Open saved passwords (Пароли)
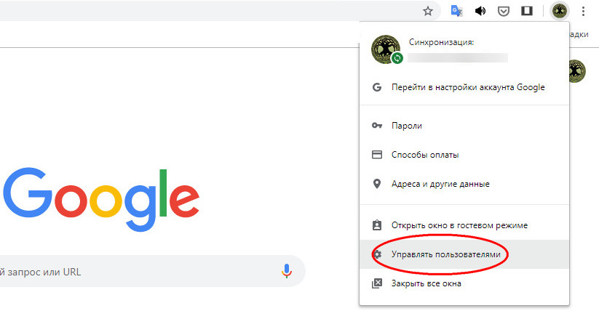 [406, 126]
